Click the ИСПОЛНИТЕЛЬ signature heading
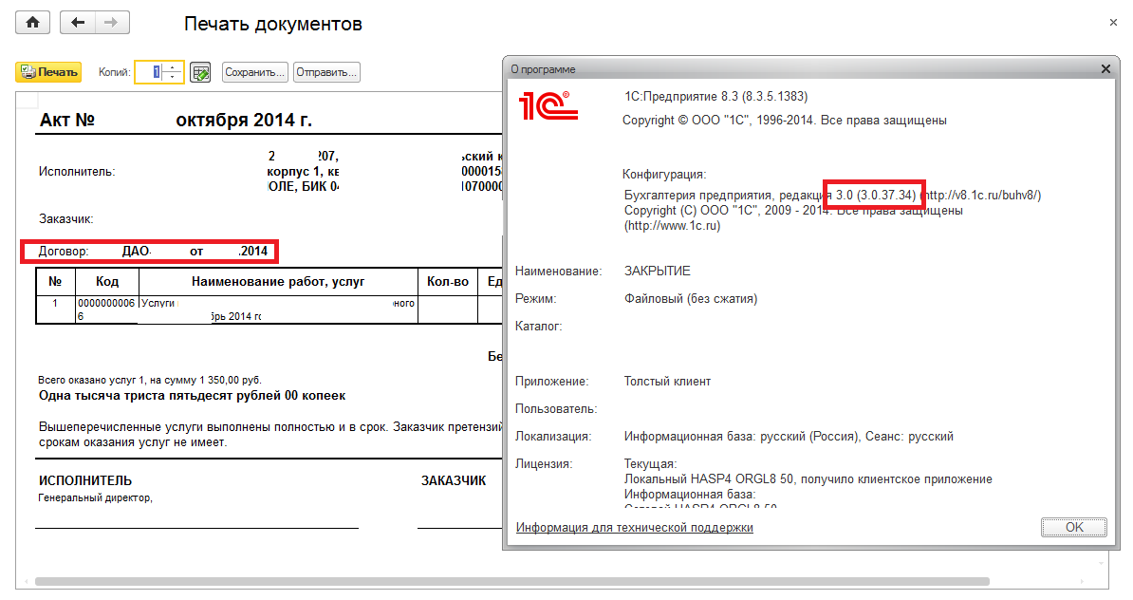Viewport: 1133px width, 600px height. (85, 480)
